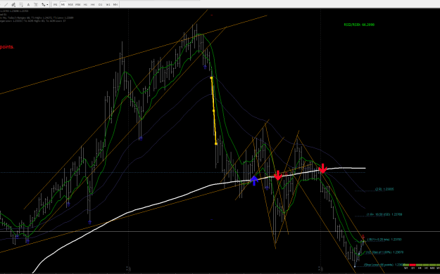Switch chart to H1 timeframe
The width and height of the screenshot is (440, 274).
click(x=85, y=4)
